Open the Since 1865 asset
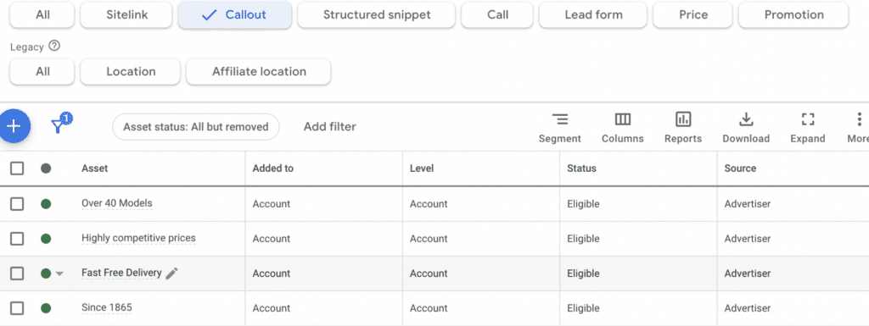869x326 pixels. point(106,307)
